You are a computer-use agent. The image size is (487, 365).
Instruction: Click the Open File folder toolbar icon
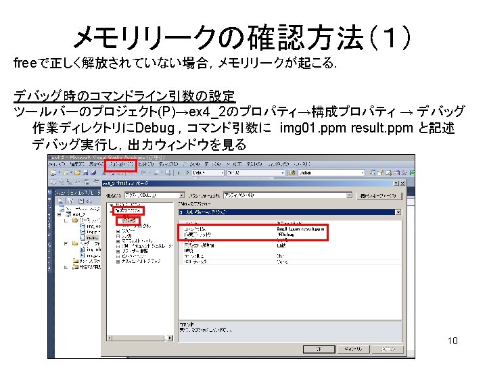click(77, 172)
